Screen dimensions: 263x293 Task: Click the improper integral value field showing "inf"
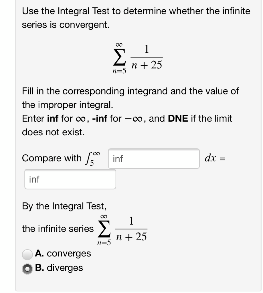click(x=70, y=179)
